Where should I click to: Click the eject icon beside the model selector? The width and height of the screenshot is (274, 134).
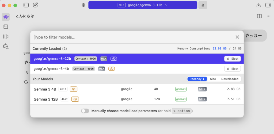coord(203,5)
